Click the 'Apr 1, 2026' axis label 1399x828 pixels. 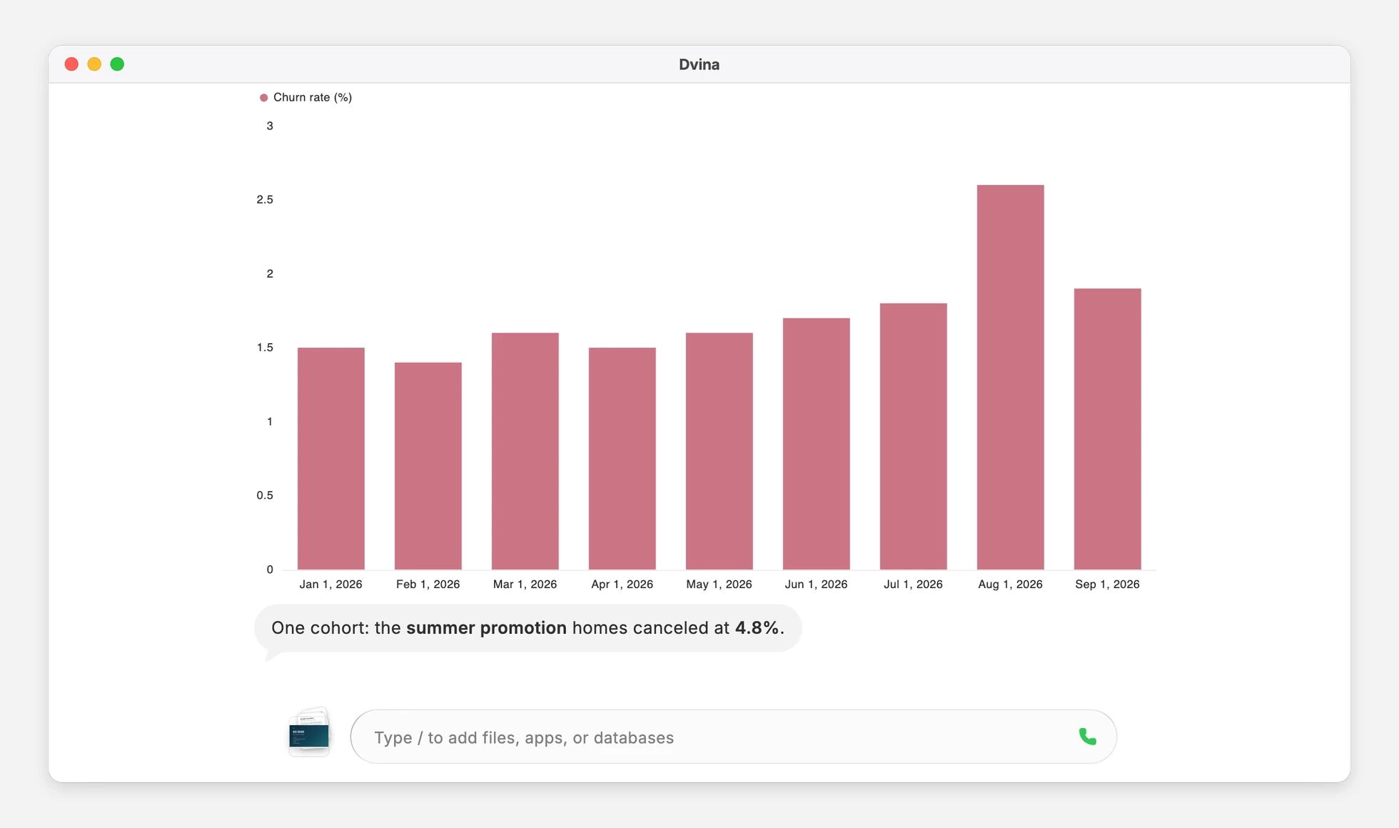(622, 584)
